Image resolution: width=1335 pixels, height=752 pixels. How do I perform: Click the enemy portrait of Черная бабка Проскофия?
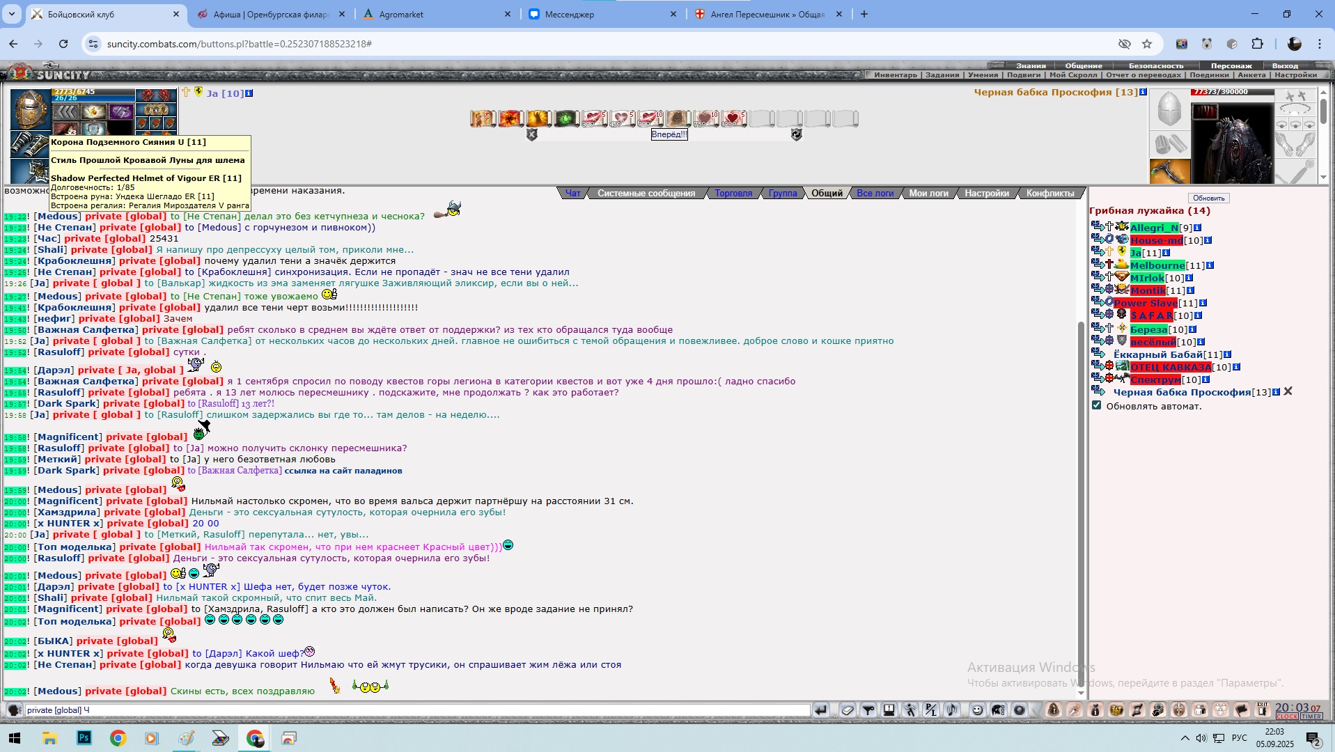click(1232, 141)
